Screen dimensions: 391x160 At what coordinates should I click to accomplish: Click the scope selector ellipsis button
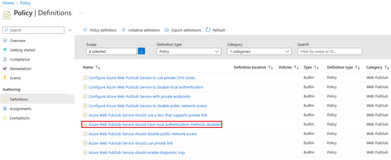pyautogui.click(x=141, y=51)
